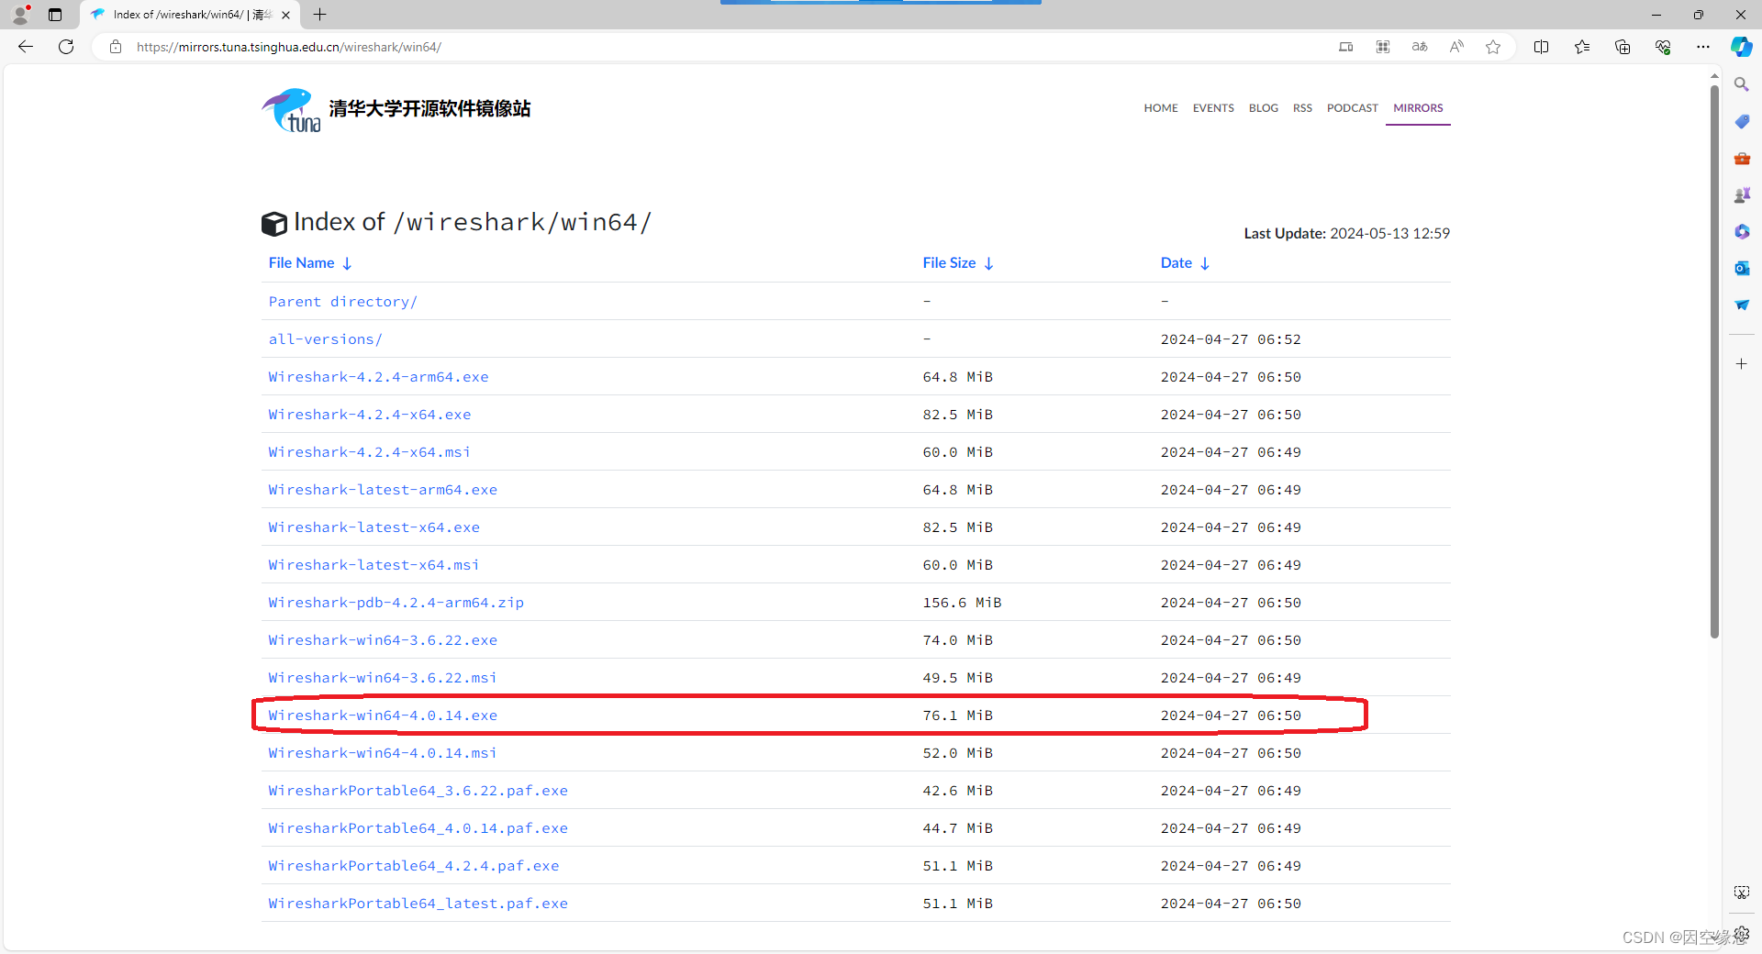Open the tab actions menu icon
This screenshot has height=954, width=1762.
click(x=55, y=15)
